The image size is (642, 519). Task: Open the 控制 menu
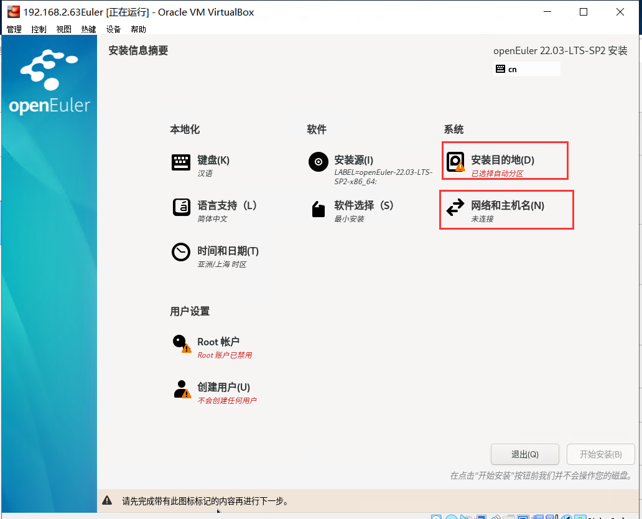click(x=39, y=29)
